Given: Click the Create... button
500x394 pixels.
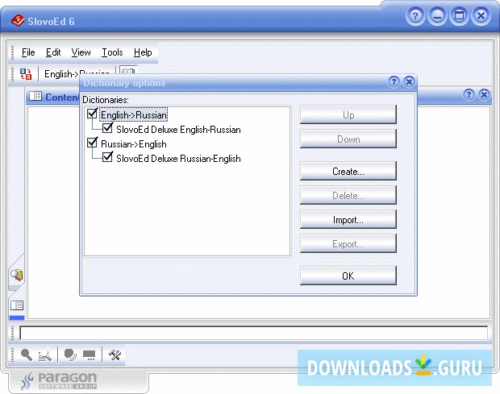Looking at the screenshot, I should [348, 172].
